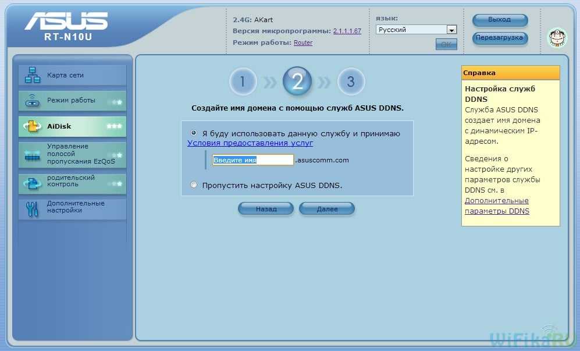580x351 pixels.
Task: Click the language OK button
Action: [x=446, y=44]
